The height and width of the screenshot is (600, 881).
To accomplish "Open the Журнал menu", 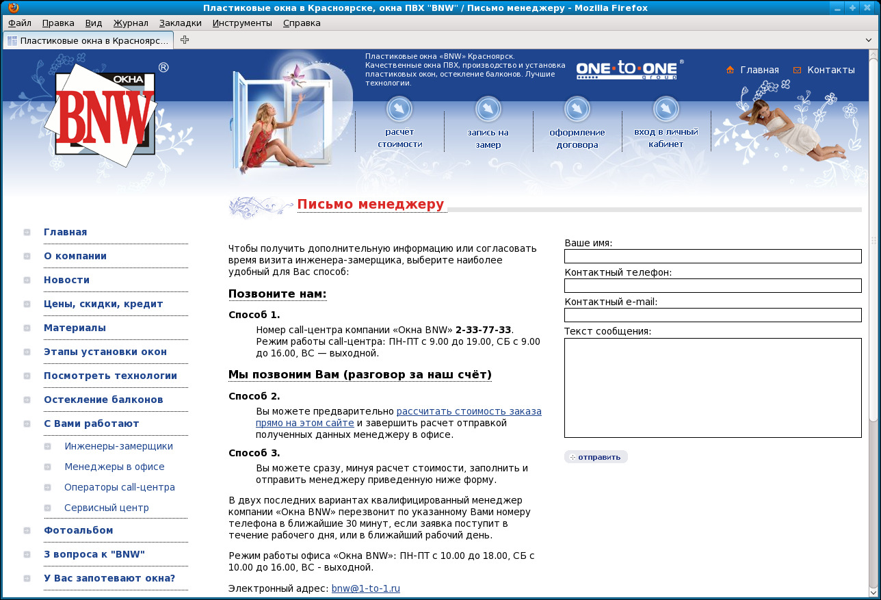I will [131, 23].
